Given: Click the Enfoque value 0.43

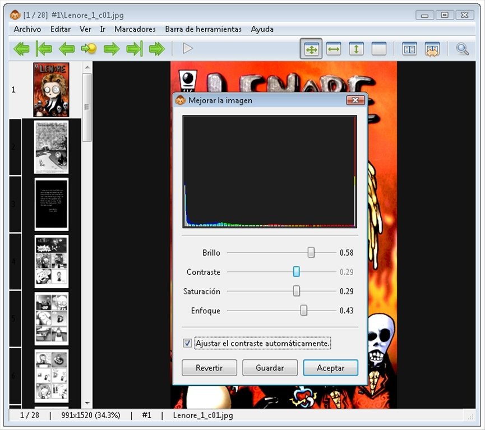Looking at the screenshot, I should tap(347, 310).
